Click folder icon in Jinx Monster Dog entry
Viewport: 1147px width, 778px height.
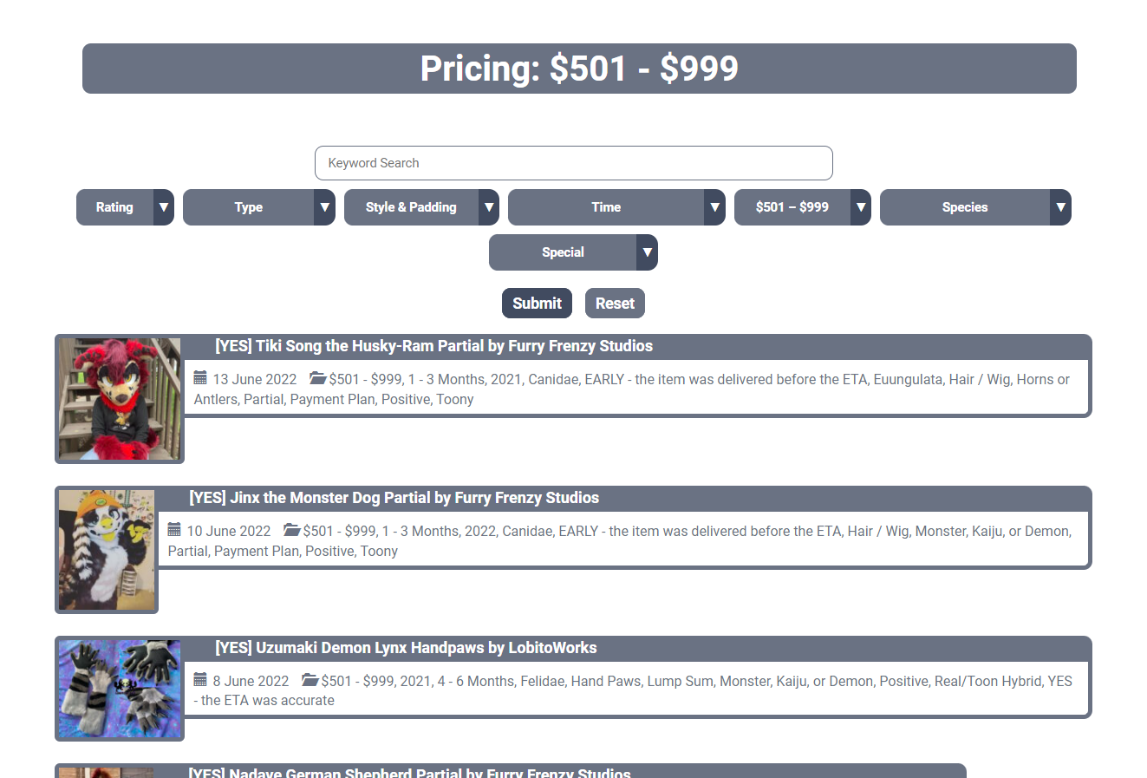pyautogui.click(x=291, y=530)
